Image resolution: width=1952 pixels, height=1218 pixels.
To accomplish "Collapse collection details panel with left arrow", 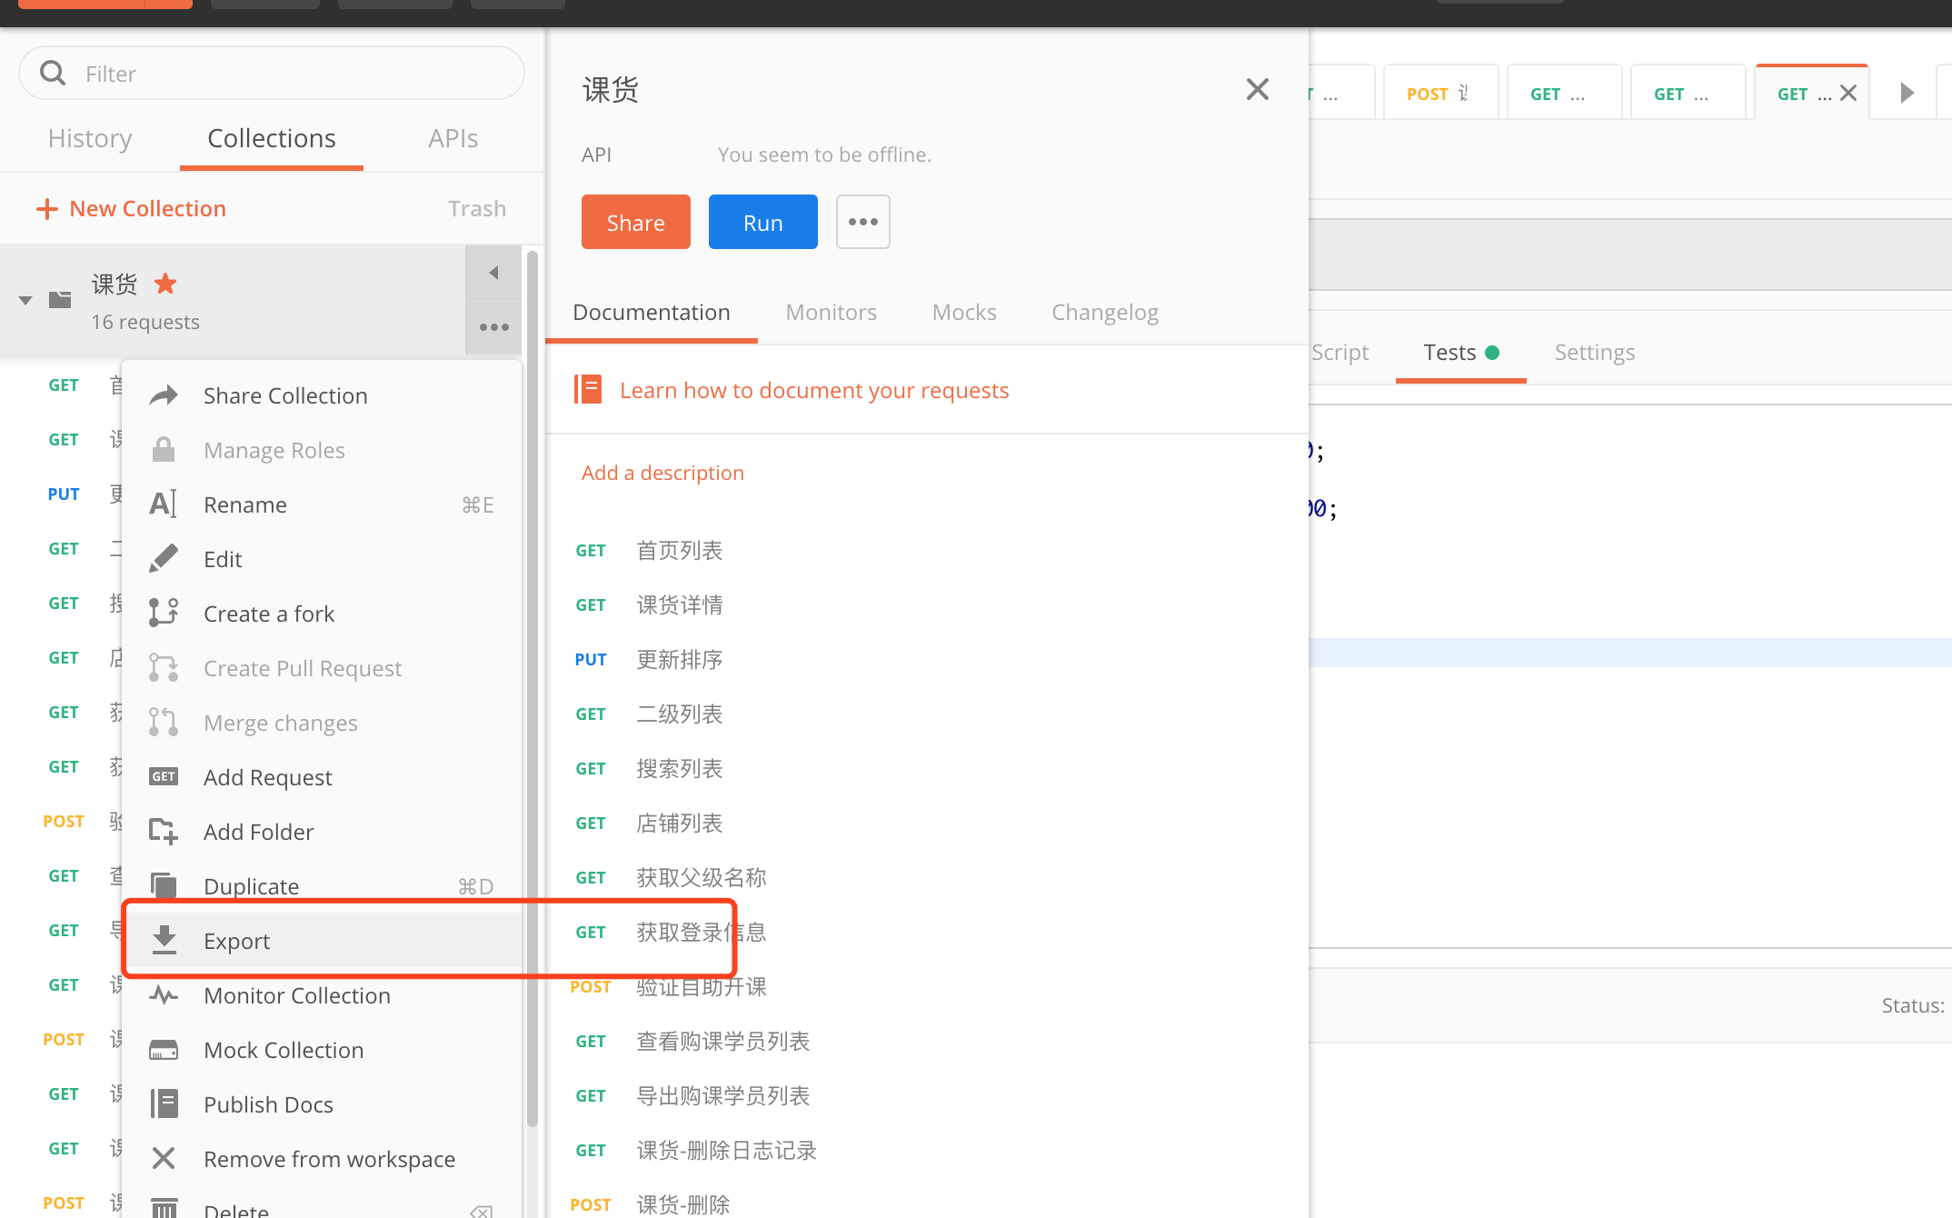I will point(493,273).
